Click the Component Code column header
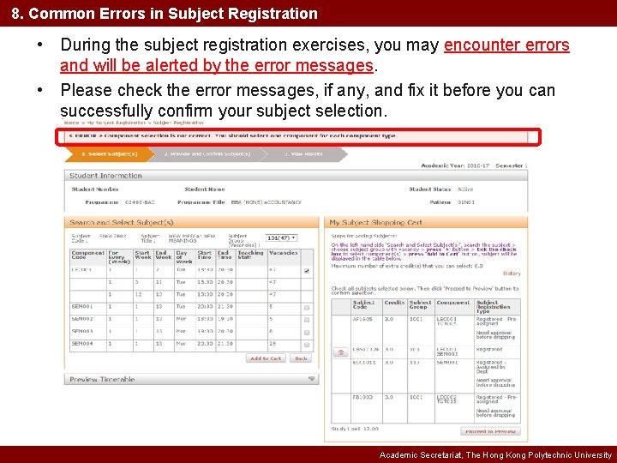Viewport: 617px width, 463px height. pos(87,256)
